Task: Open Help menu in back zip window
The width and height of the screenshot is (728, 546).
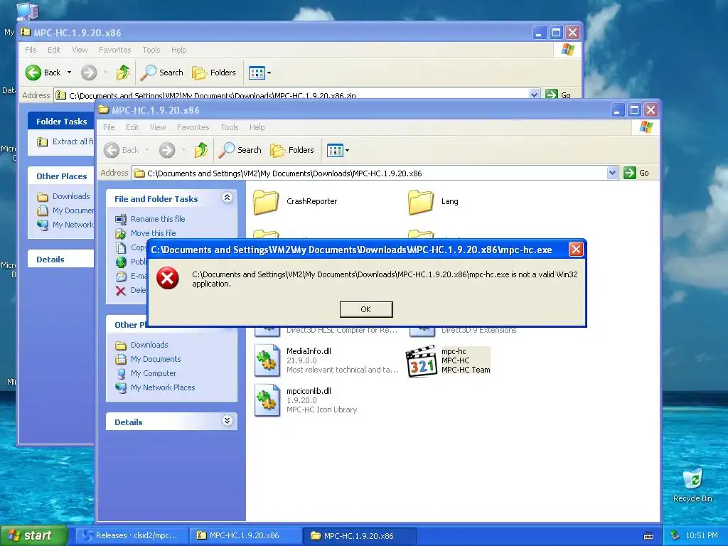Action: (178, 50)
